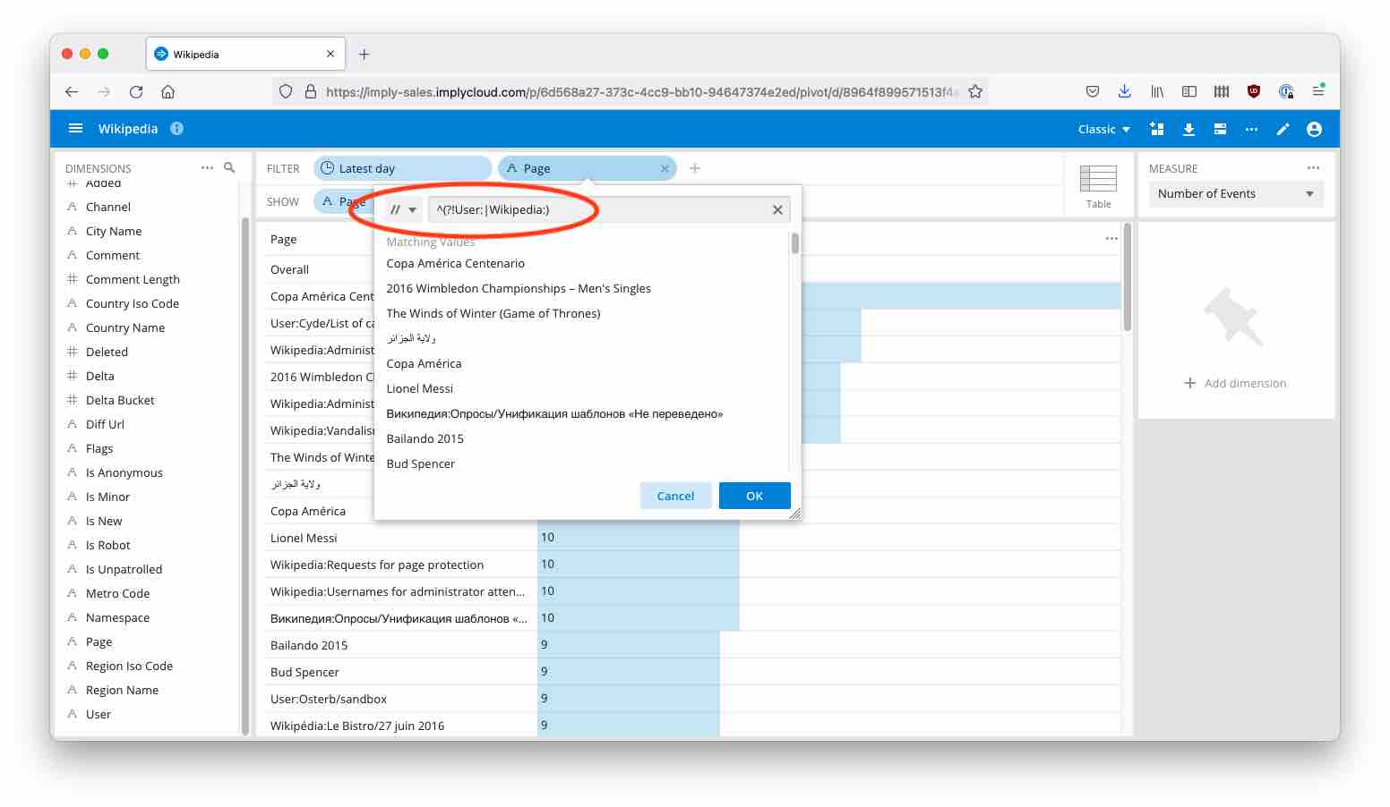This screenshot has width=1390, height=807.
Task: Click the dimensions list scrollbar
Action: coord(245,474)
